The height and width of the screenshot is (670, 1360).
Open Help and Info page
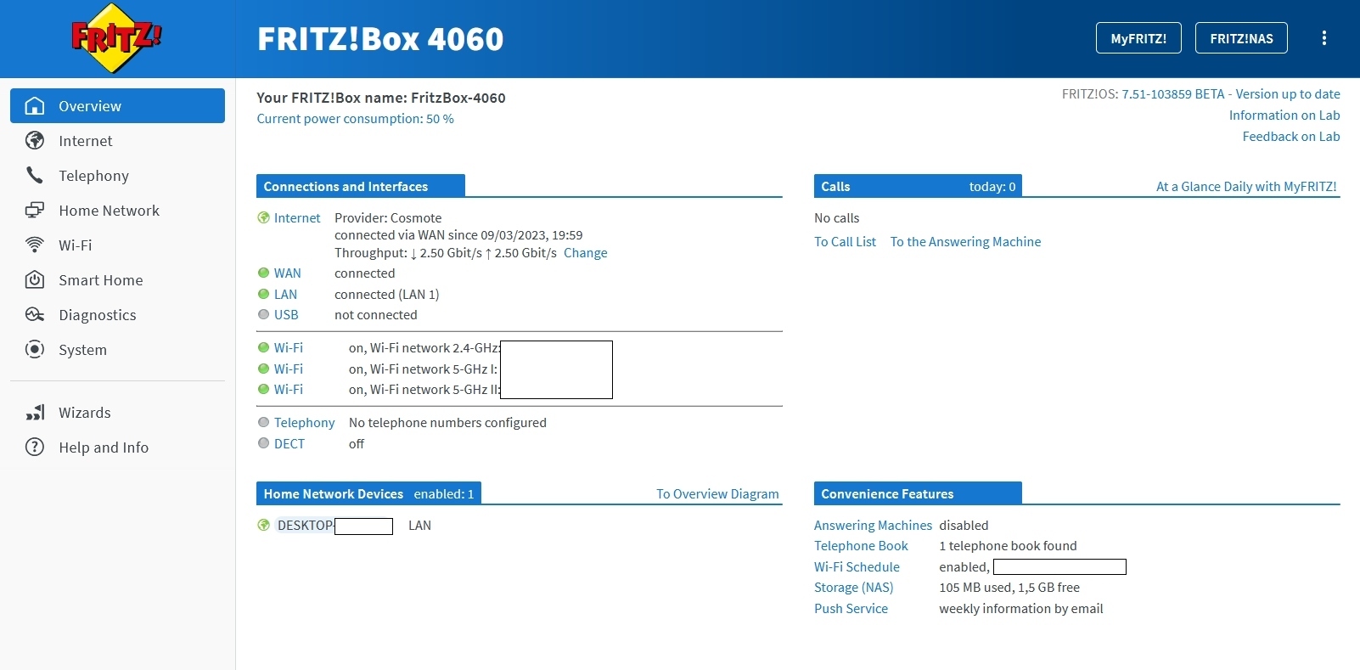point(117,448)
